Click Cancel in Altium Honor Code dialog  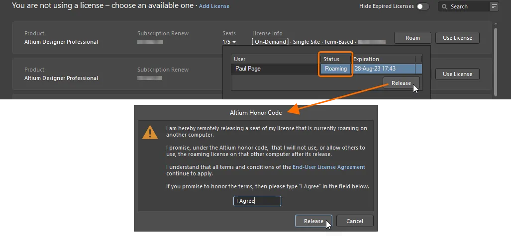point(355,221)
